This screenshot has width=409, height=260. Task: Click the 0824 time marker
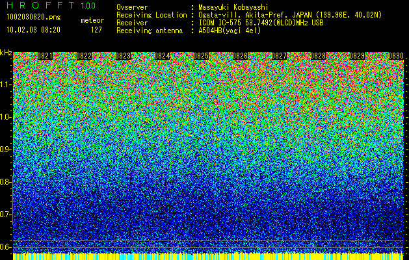coord(162,56)
